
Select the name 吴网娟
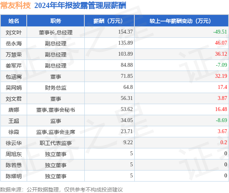[14, 88]
